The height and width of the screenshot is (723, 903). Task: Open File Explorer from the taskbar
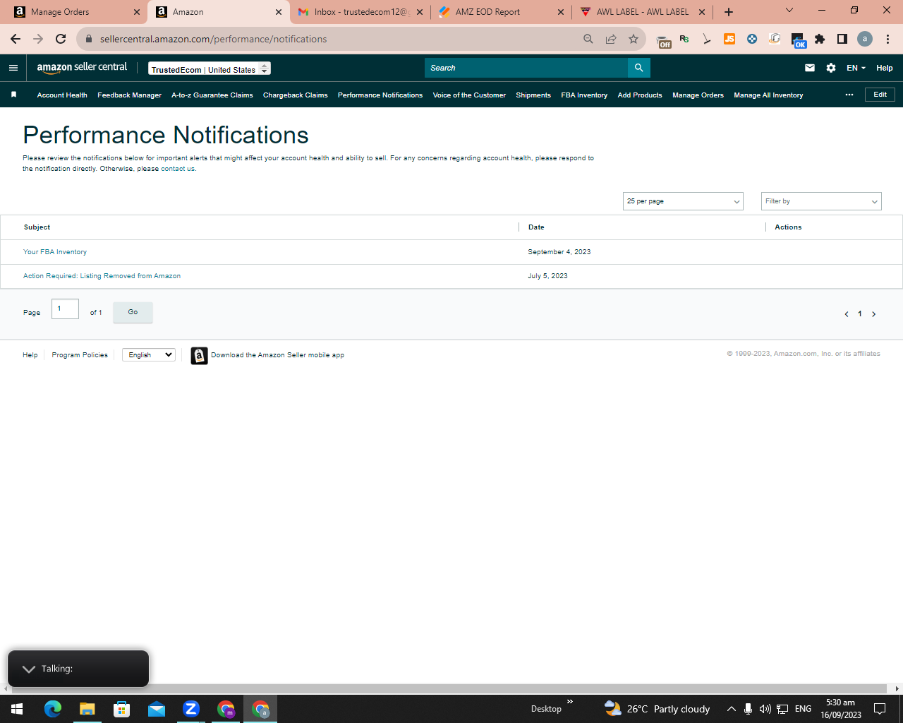click(87, 709)
